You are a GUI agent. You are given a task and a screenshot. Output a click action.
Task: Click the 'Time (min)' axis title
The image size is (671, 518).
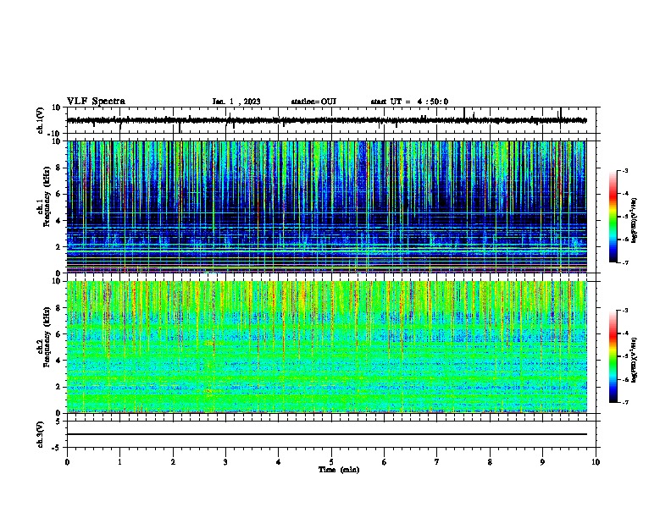pos(339,470)
